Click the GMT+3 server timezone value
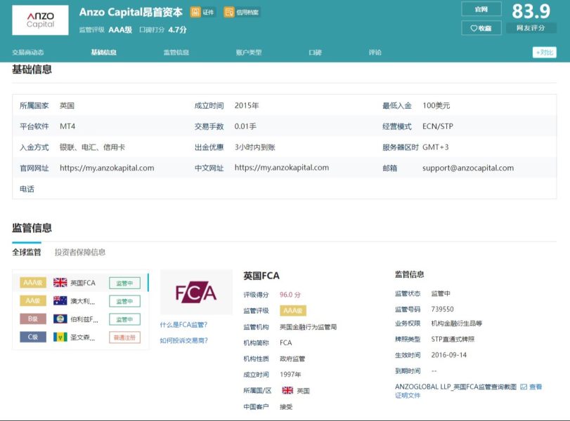 pyautogui.click(x=436, y=147)
